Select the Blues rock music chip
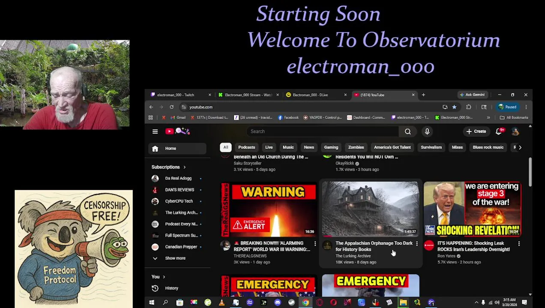 click(488, 148)
